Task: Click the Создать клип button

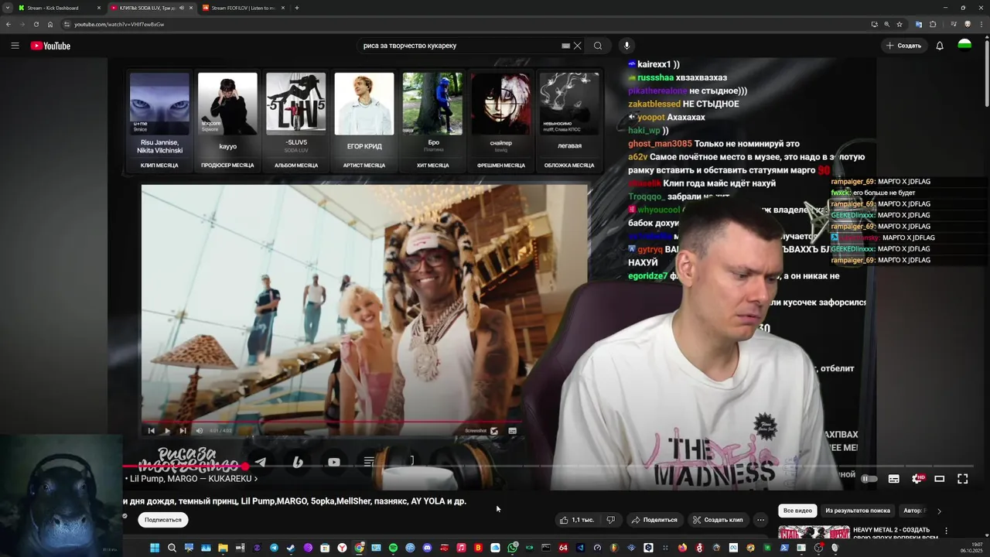Action: 718,520
